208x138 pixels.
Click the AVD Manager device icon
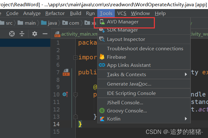click(102, 22)
